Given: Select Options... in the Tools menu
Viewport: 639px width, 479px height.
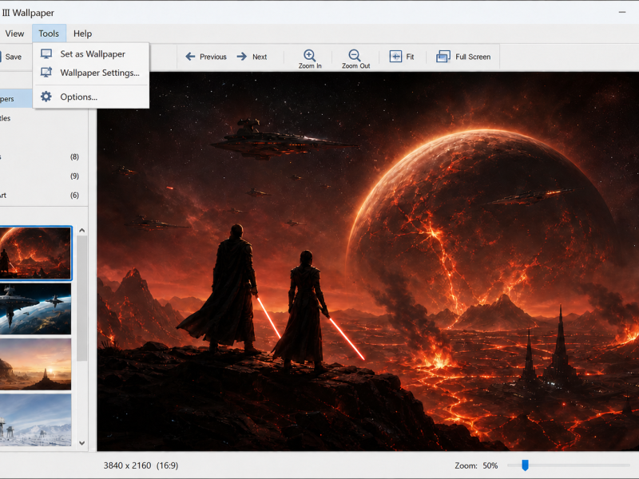Looking at the screenshot, I should pos(91,97).
